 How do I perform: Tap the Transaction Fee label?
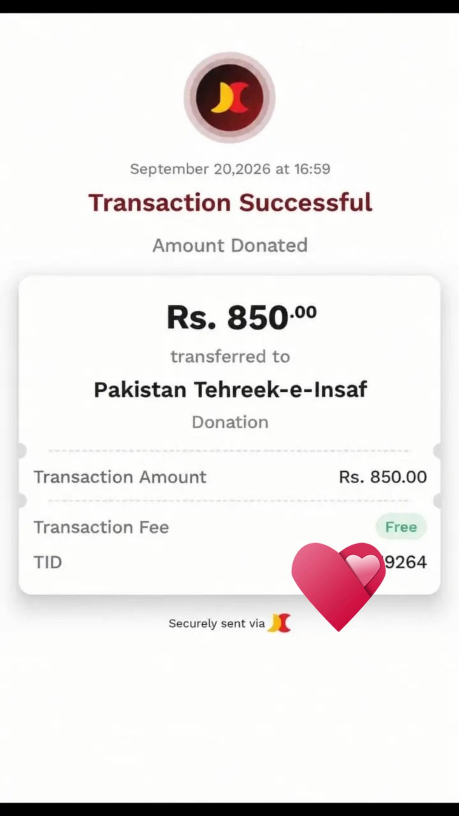tap(101, 527)
